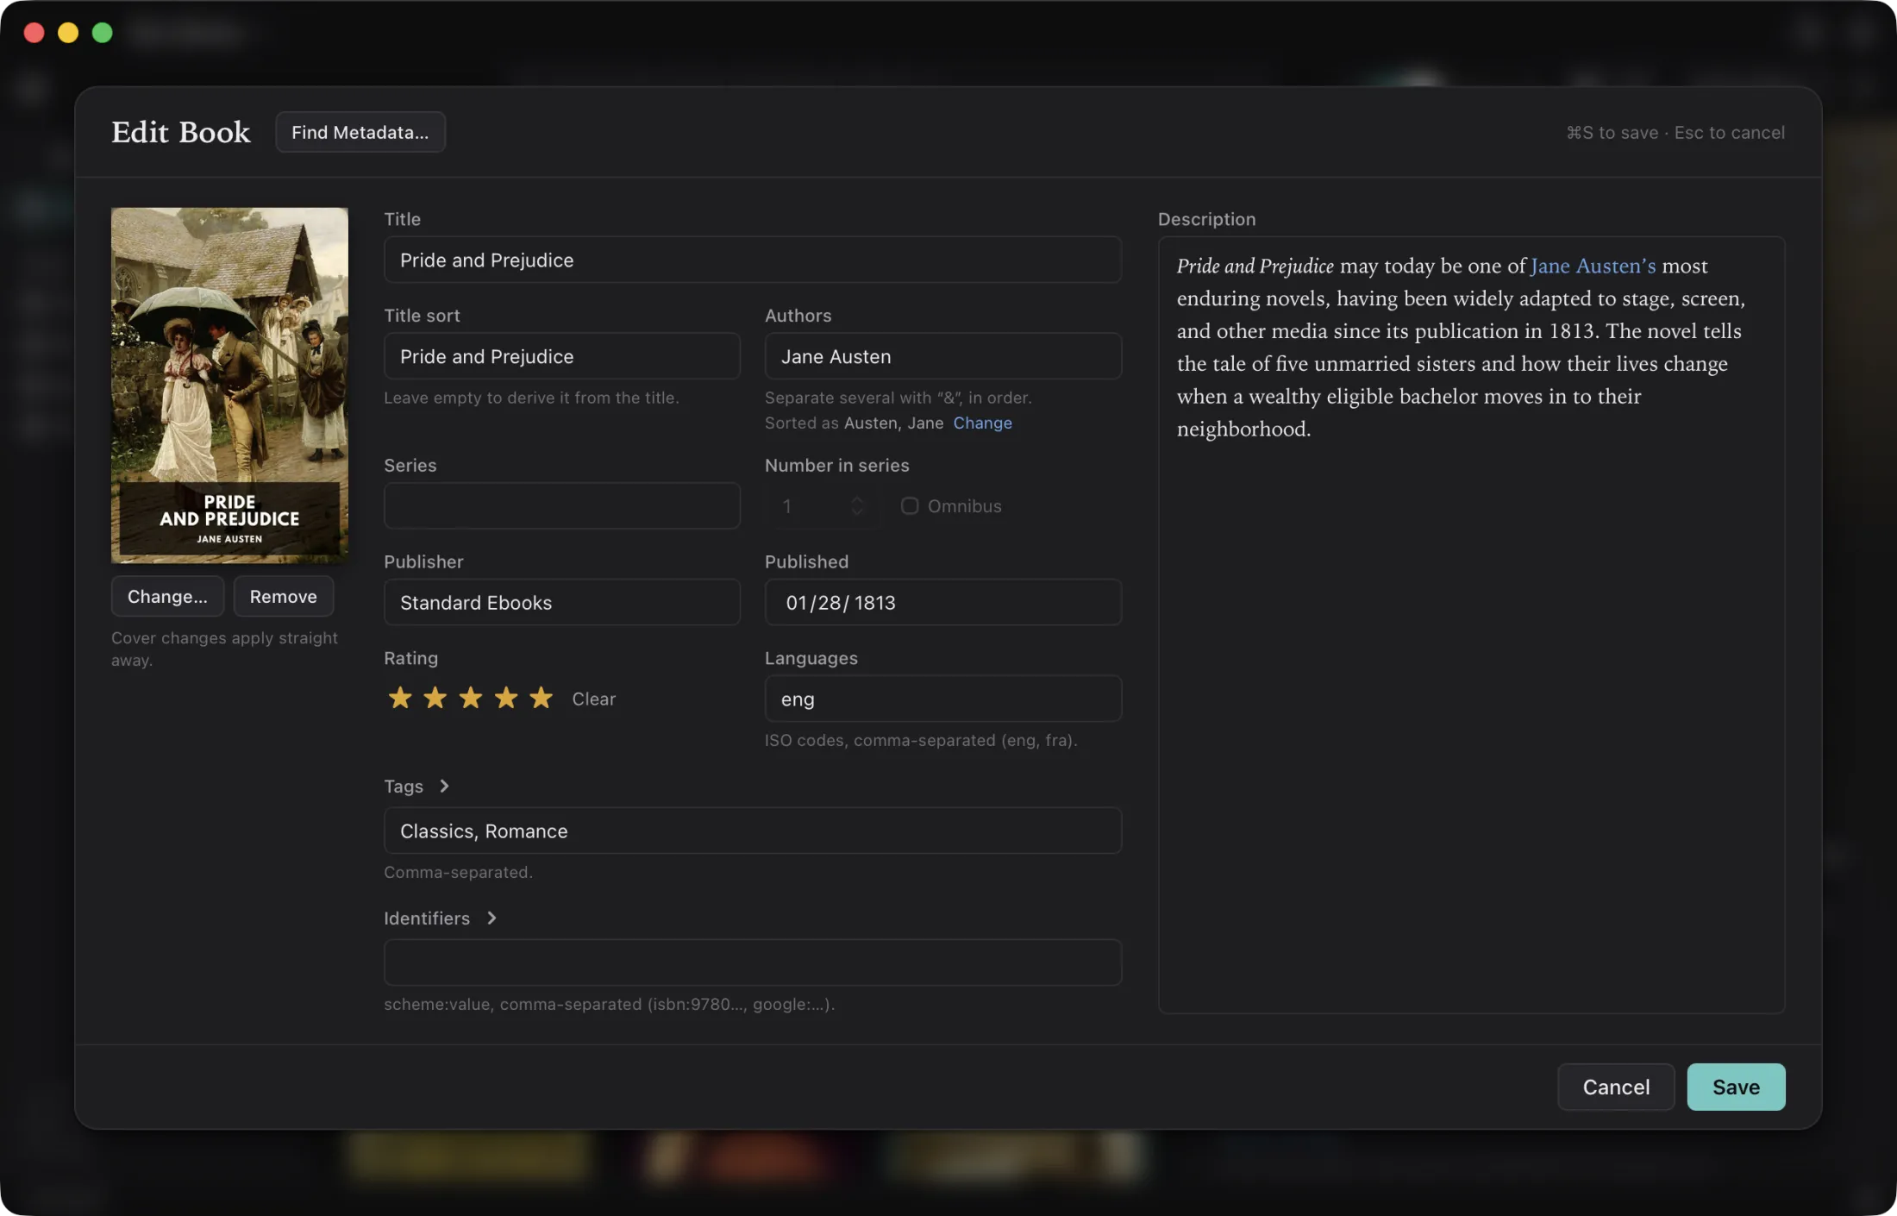The image size is (1897, 1216).
Task: Set rating to five stars
Action: point(541,698)
